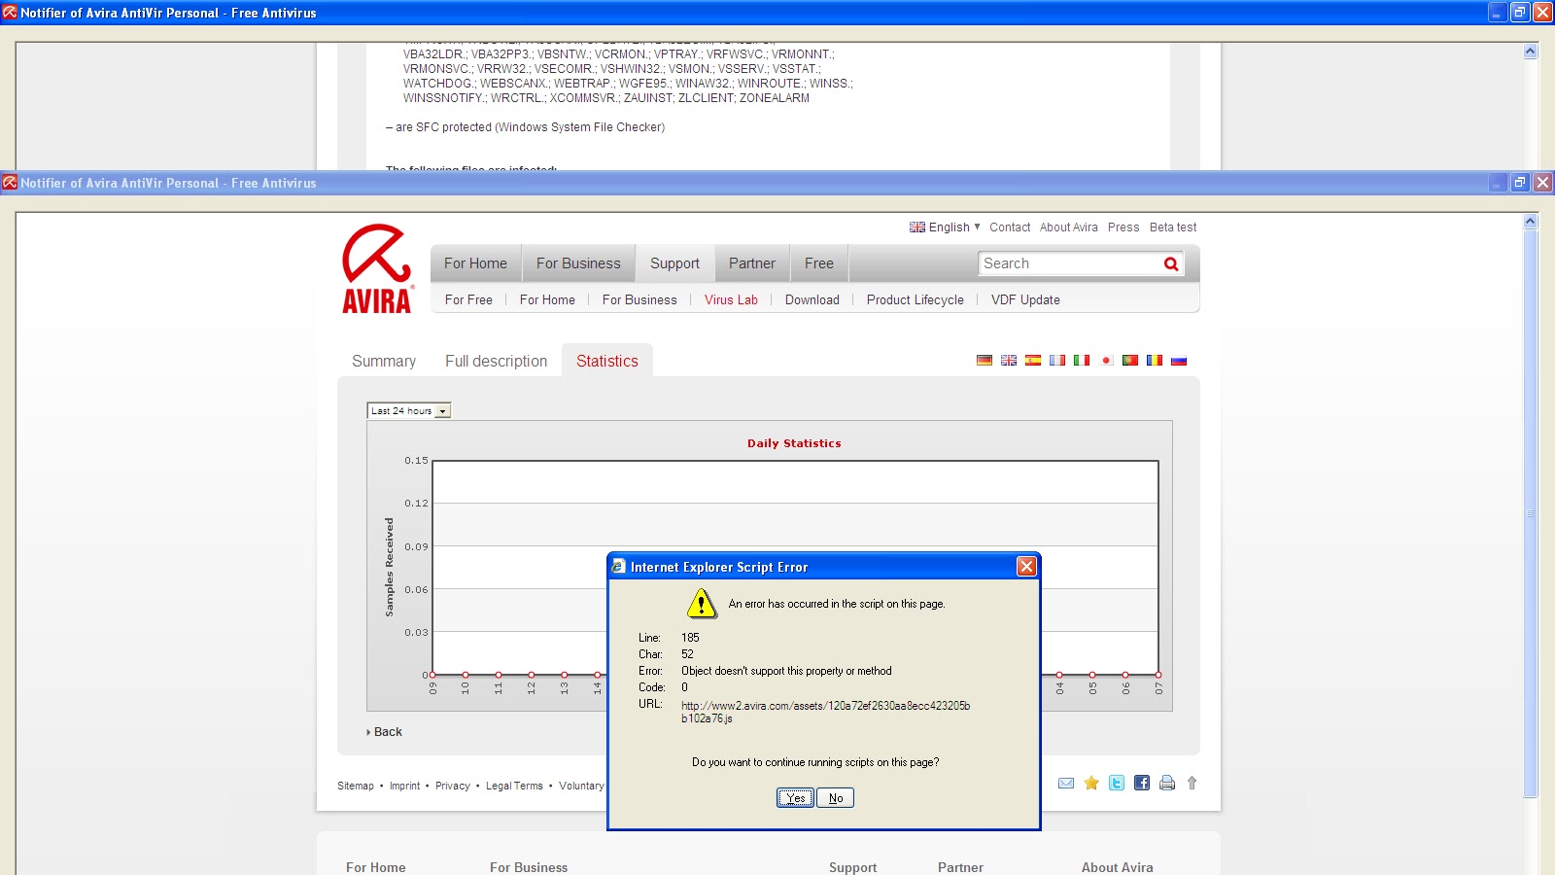Focus the Search input field

coord(1070,263)
